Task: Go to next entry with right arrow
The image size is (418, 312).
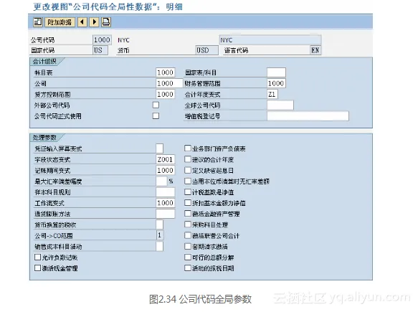Action: (95, 22)
